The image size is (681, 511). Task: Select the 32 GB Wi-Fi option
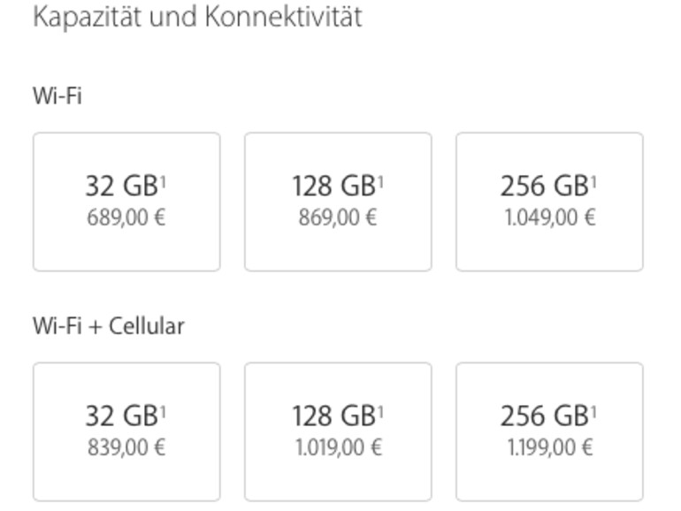(126, 201)
